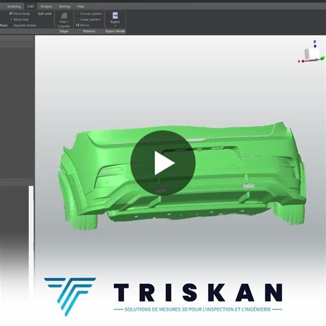Expand the Export dropdown arrow
Screen dimensions: 326x326
coord(115,26)
